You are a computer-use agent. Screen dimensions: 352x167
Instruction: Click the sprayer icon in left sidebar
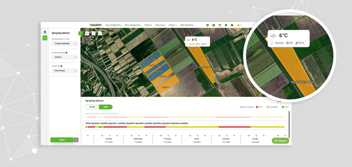point(45,38)
